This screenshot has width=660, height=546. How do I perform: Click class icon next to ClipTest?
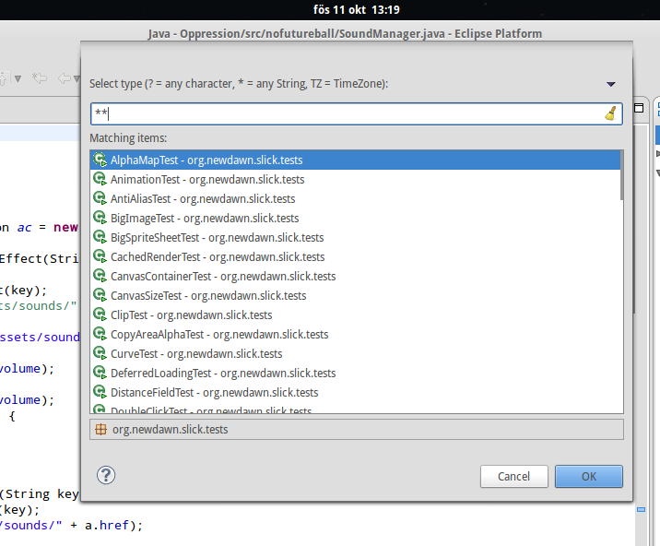pos(100,315)
